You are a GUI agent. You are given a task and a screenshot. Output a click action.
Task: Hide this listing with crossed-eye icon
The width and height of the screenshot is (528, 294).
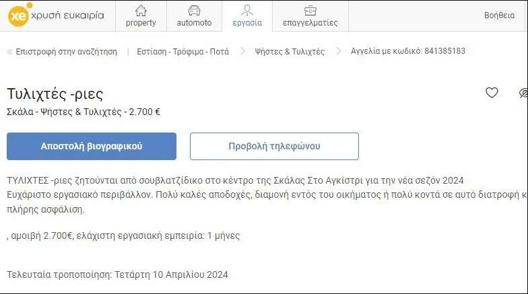tap(523, 93)
